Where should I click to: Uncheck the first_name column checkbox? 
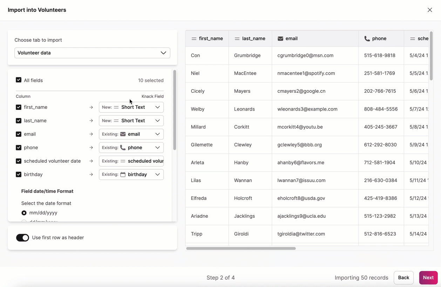[19, 107]
